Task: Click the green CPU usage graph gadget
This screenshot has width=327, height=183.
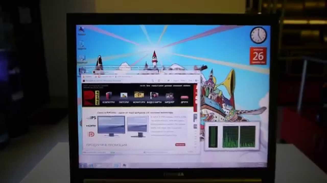Action: (232, 136)
